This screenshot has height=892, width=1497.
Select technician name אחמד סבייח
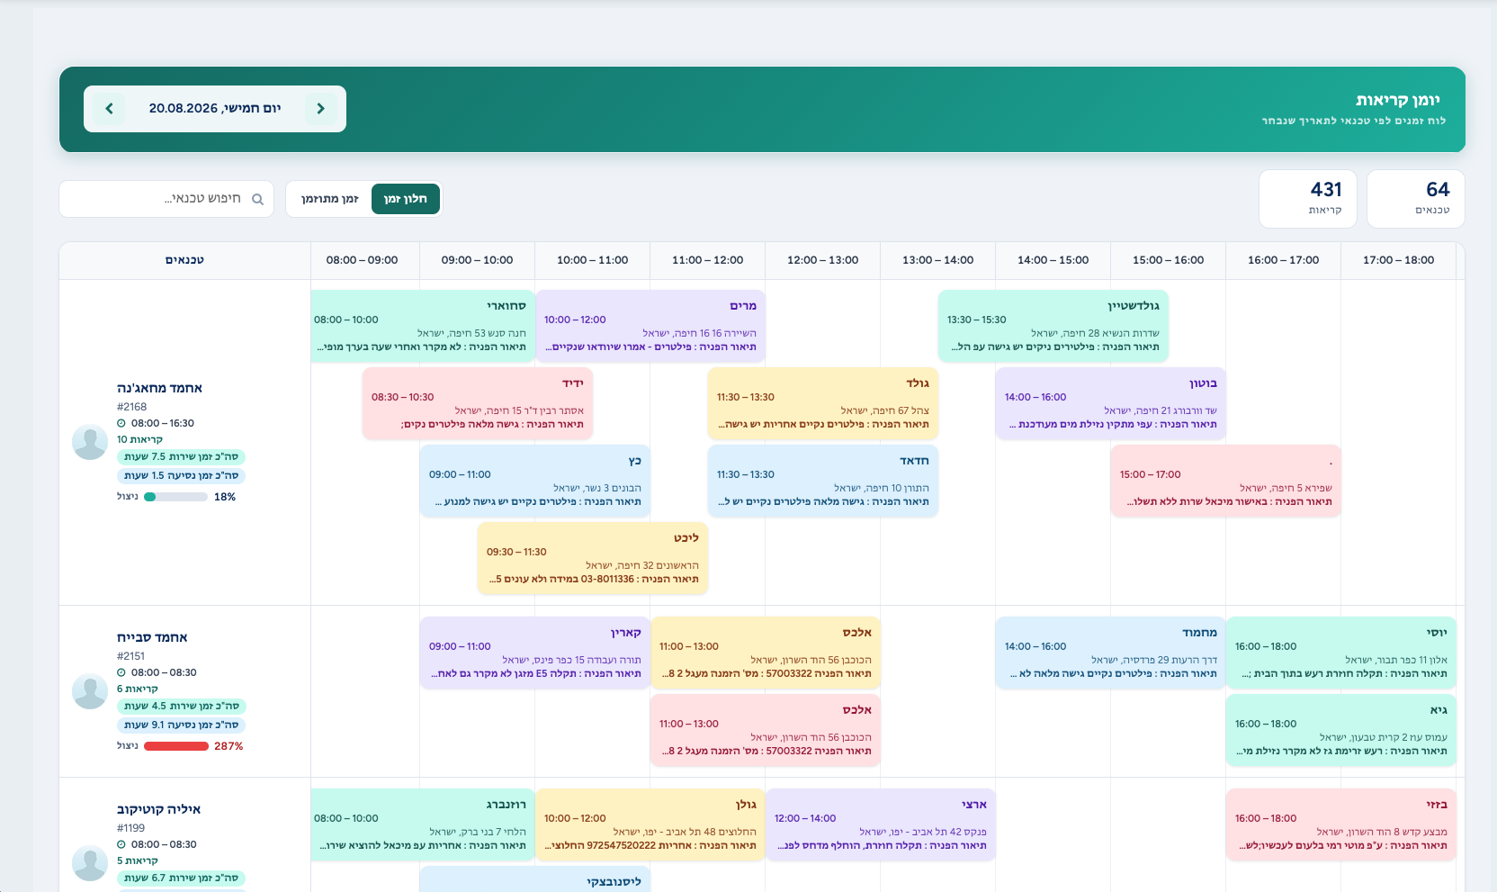coord(152,637)
